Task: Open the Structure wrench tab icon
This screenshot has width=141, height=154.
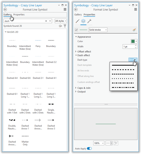Action: (89, 21)
